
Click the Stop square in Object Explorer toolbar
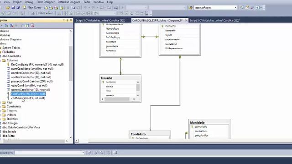point(16,26)
